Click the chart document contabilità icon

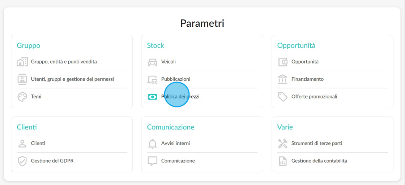(282, 161)
